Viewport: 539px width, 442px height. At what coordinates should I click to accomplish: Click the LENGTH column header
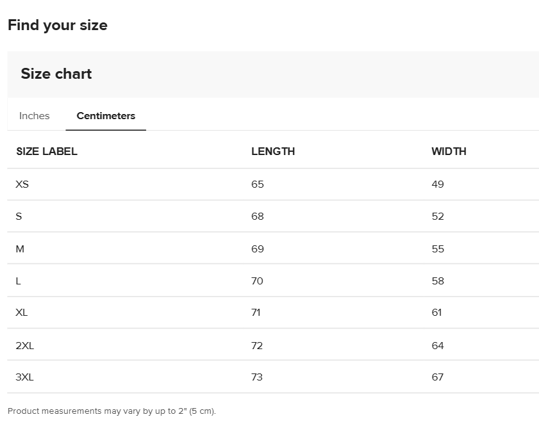[x=273, y=151]
